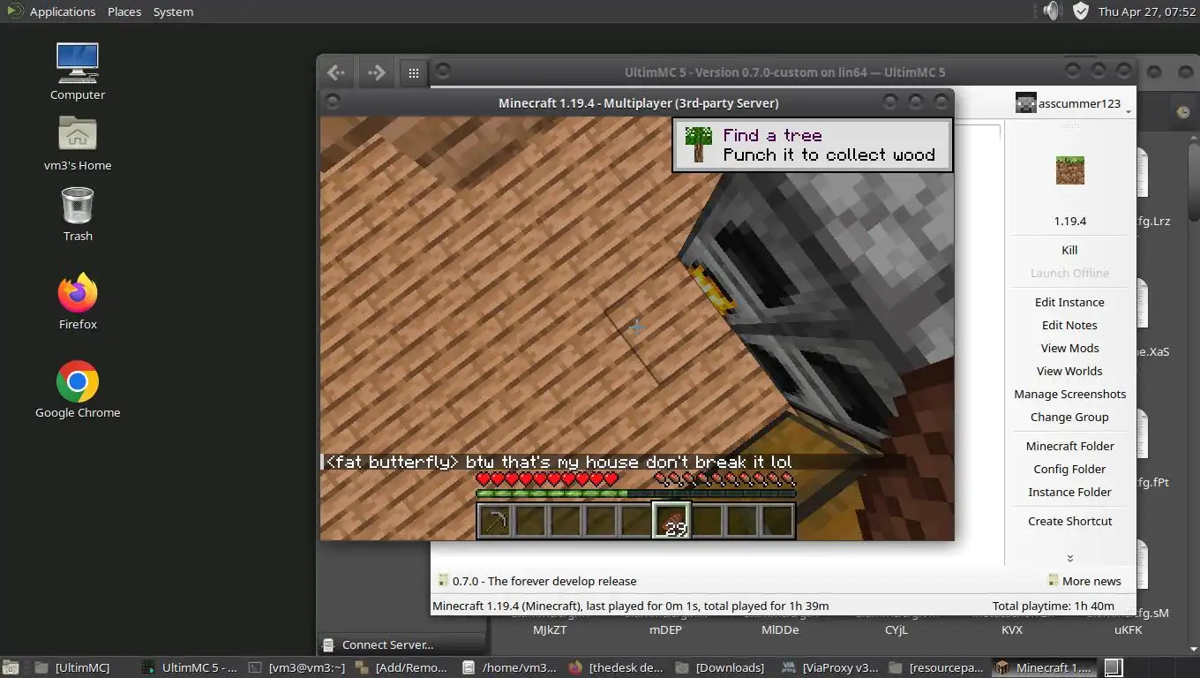1200x678 pixels.
Task: Switch to [thedesk de... Firefox taskbar window
Action: pyautogui.click(x=618, y=667)
